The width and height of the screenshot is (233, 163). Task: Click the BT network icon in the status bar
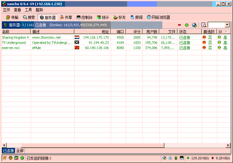click(x=5, y=158)
